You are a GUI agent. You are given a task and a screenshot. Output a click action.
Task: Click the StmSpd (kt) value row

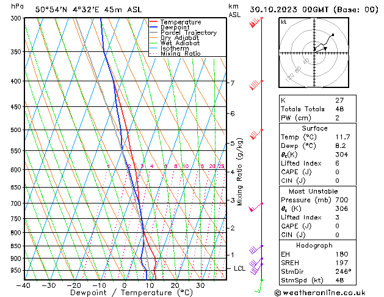click(x=314, y=280)
